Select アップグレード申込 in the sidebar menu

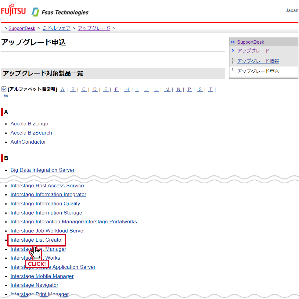pyautogui.click(x=258, y=71)
